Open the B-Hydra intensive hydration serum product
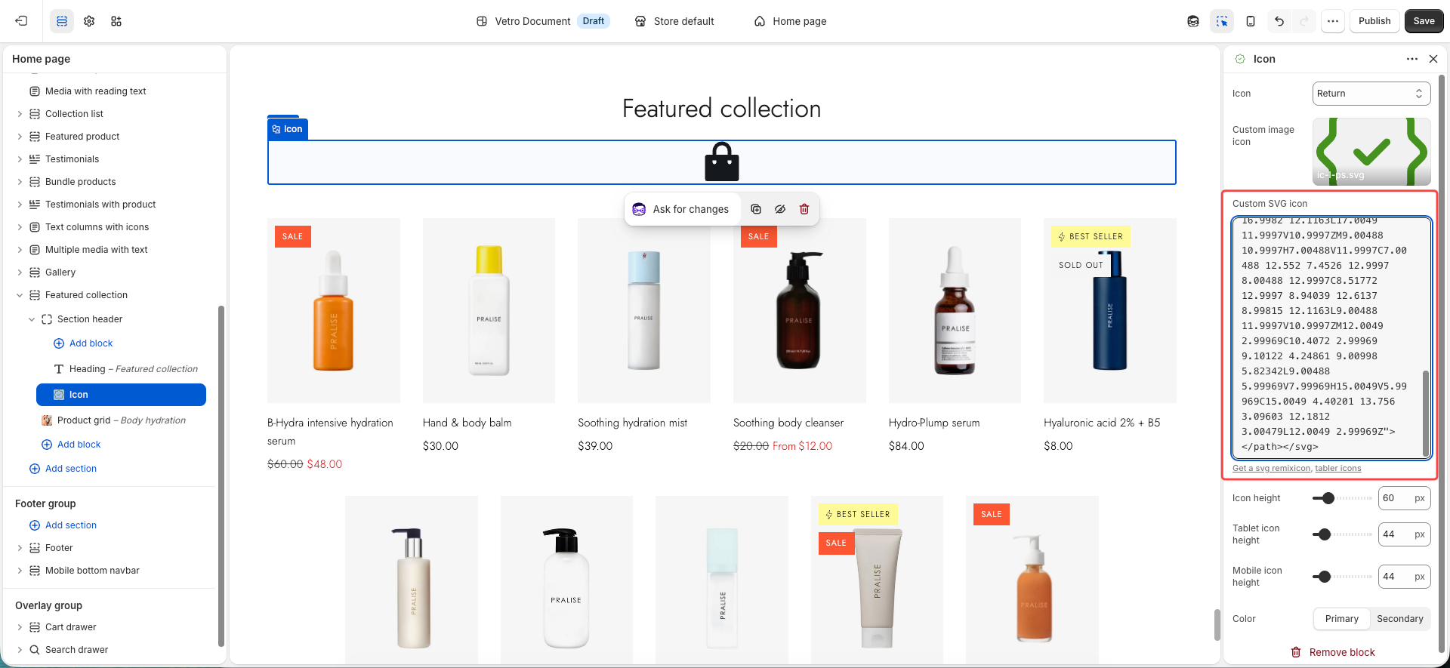 click(x=330, y=432)
